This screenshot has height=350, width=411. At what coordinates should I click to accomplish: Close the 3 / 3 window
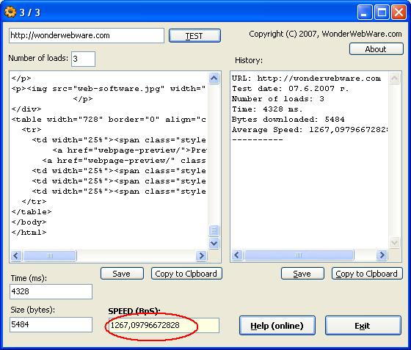point(399,12)
